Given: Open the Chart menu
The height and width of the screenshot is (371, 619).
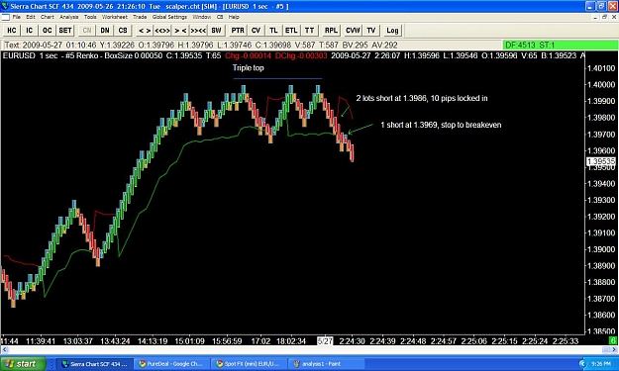Looking at the screenshot, I should (x=47, y=17).
